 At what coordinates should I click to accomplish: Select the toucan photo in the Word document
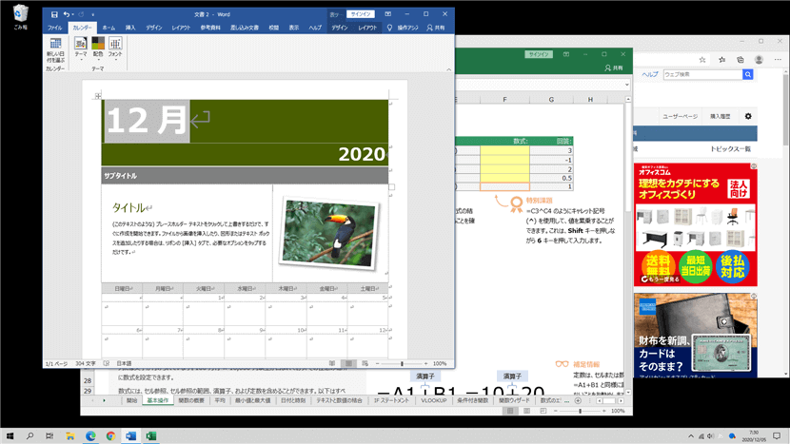point(328,233)
